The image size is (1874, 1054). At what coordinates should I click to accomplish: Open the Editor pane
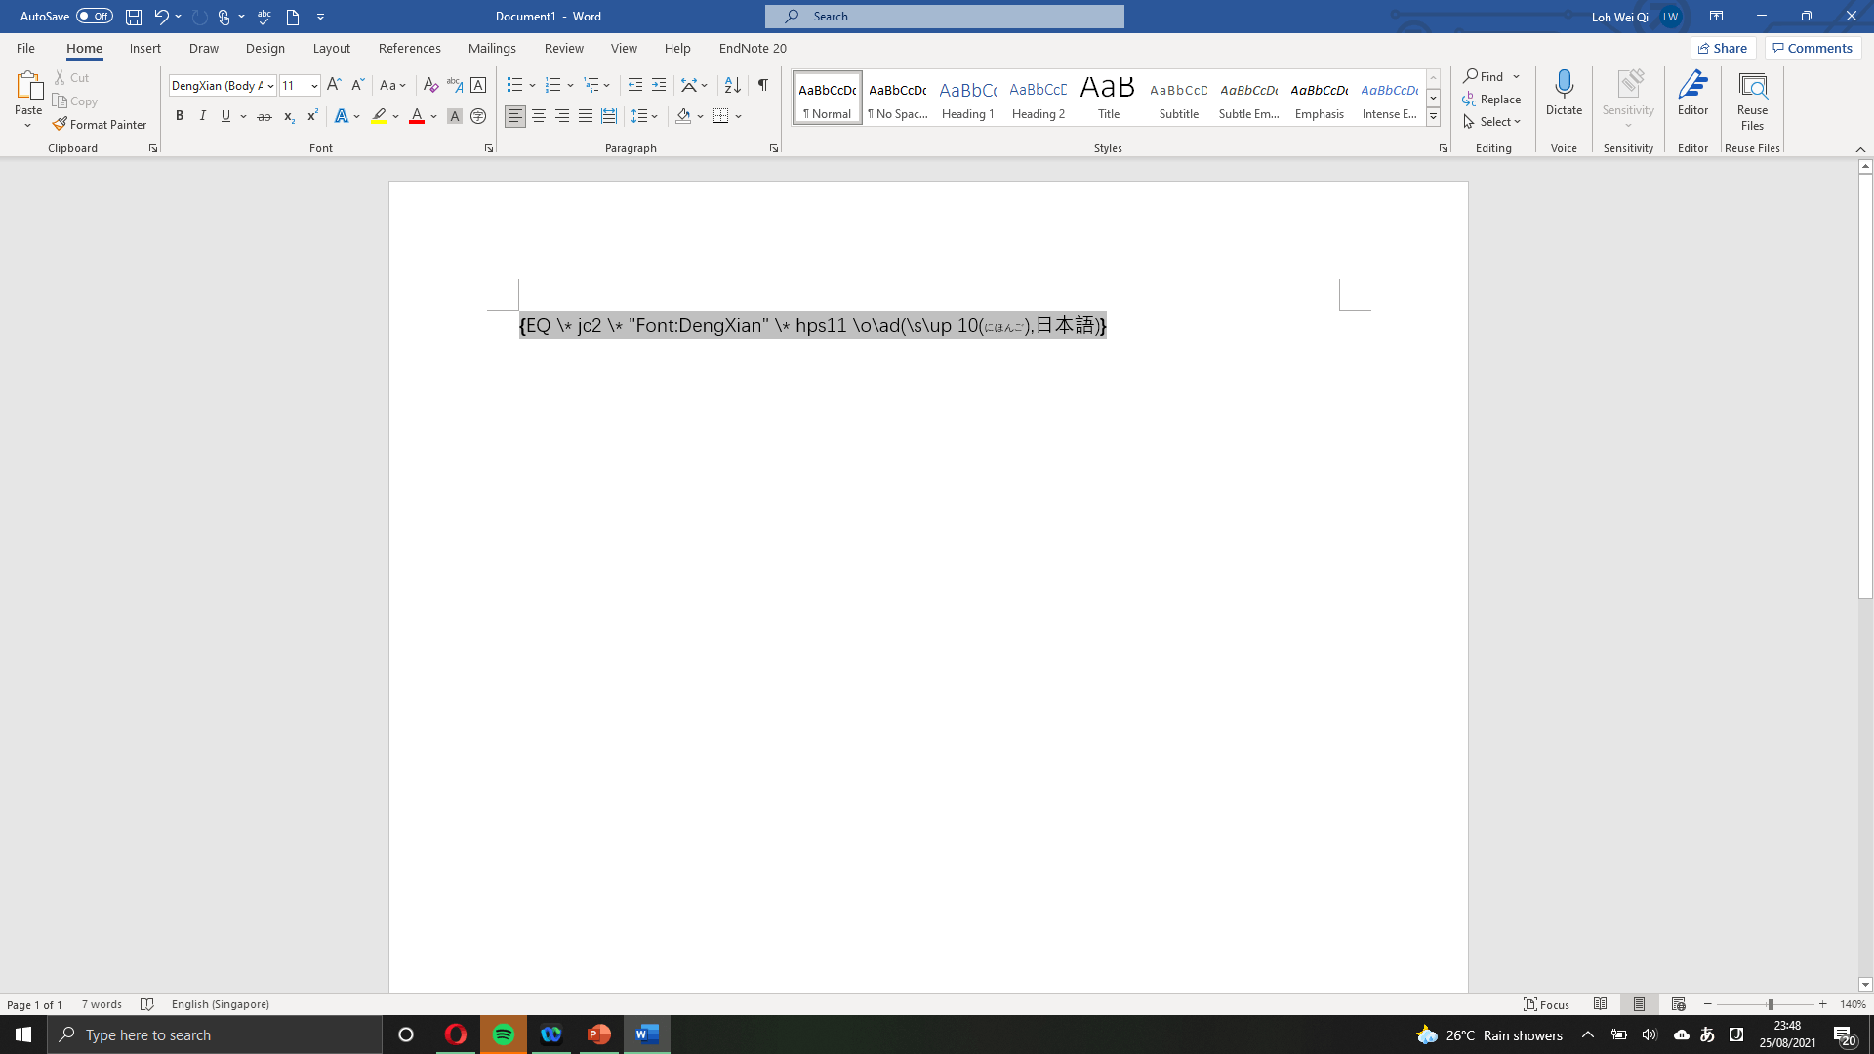(1692, 93)
